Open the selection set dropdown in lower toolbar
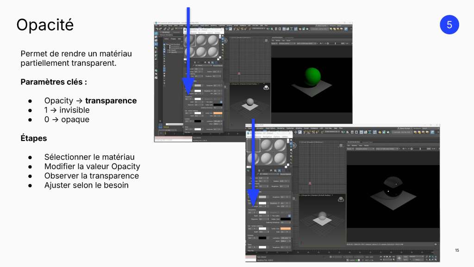 (x=402, y=132)
